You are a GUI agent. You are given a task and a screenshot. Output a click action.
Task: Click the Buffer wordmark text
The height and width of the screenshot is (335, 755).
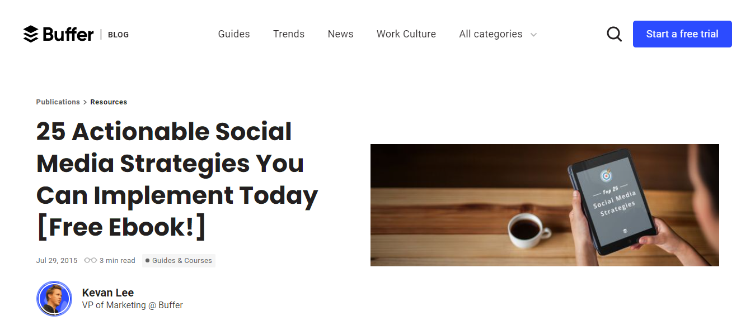68,34
